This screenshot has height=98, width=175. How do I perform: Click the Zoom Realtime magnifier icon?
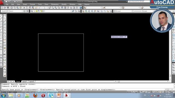pos(52,8)
